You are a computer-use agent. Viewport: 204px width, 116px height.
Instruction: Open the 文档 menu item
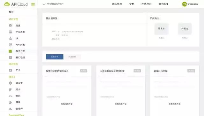click(x=132, y=4)
